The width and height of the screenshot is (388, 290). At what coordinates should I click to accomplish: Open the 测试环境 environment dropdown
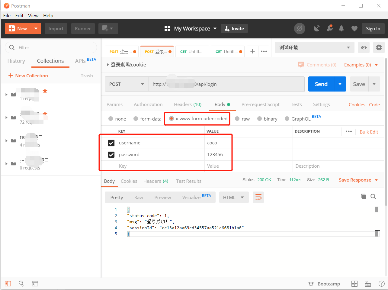pyautogui.click(x=314, y=47)
